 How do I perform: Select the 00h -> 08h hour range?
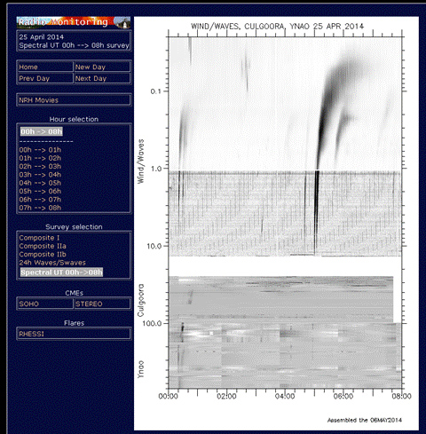42,131
